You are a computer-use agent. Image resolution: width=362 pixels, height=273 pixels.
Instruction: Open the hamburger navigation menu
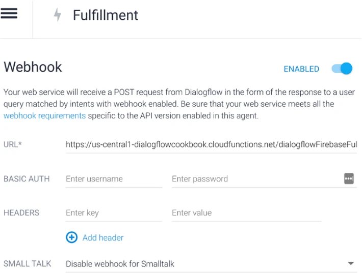(x=9, y=13)
